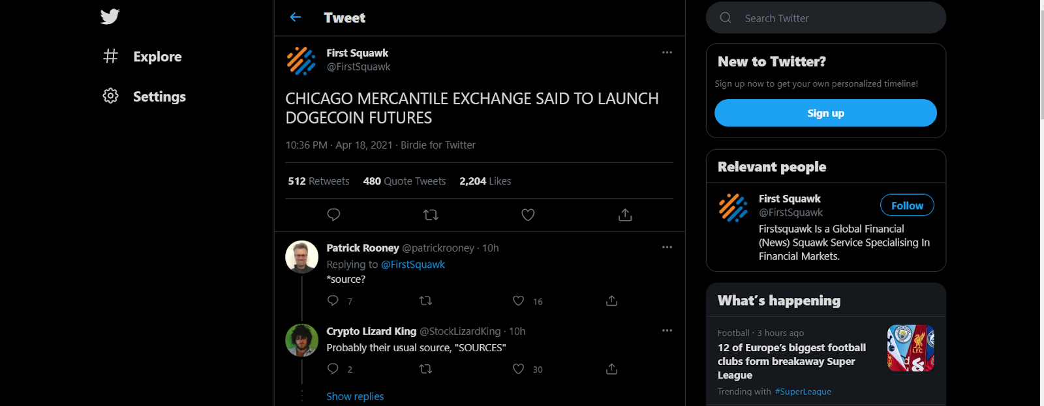Open the Super League story thumbnail
The height and width of the screenshot is (406, 1044).
click(x=910, y=348)
